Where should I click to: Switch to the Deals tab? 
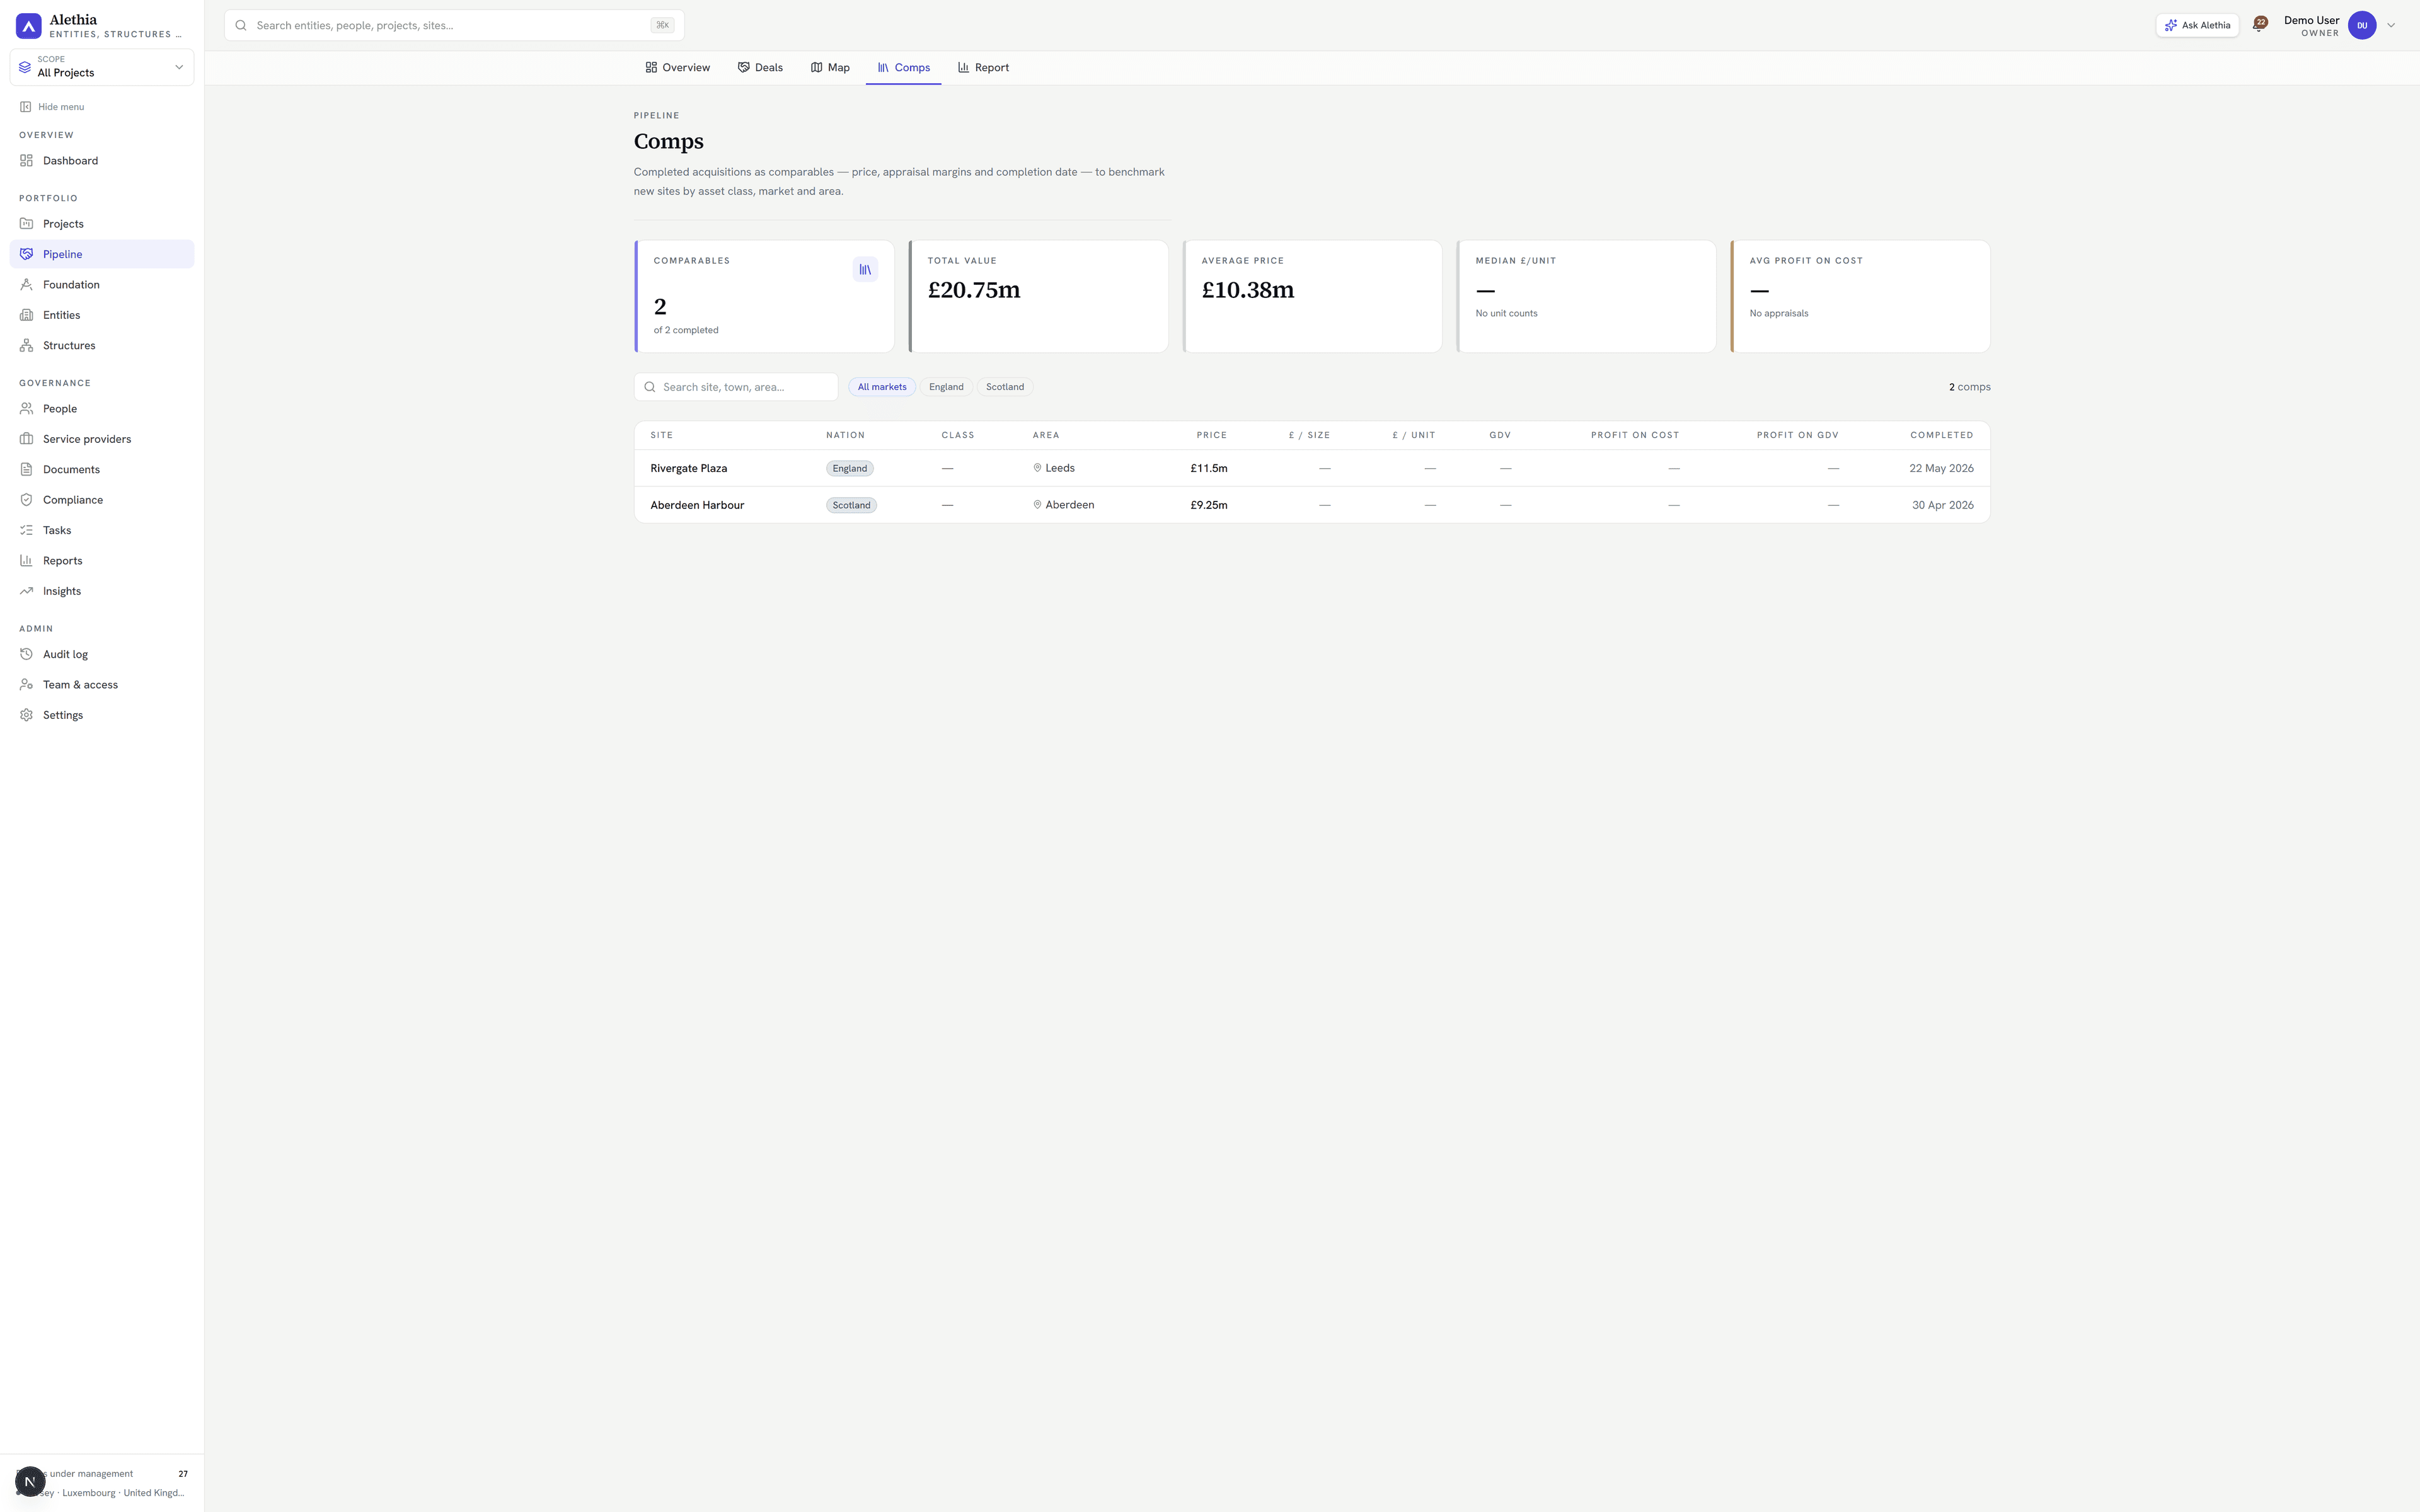(760, 68)
